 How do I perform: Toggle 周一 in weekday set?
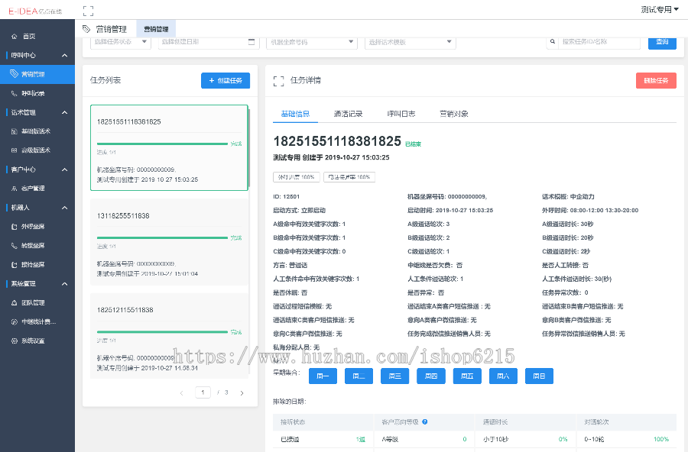[323, 376]
